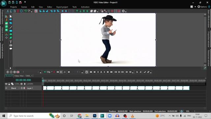The height and width of the screenshot is (119, 211).
Task: Open the Resources window side panel
Action: (x=208, y=58)
